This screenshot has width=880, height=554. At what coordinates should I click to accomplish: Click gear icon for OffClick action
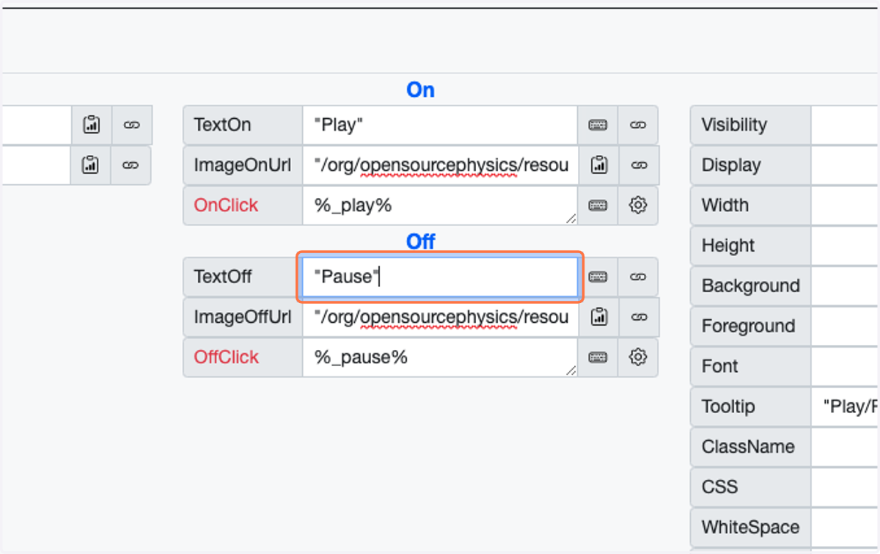click(638, 357)
